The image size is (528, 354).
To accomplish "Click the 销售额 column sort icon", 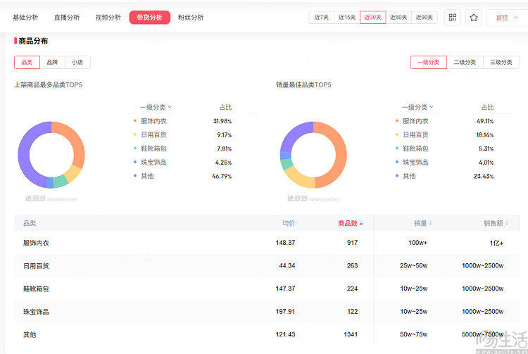I will (506, 224).
